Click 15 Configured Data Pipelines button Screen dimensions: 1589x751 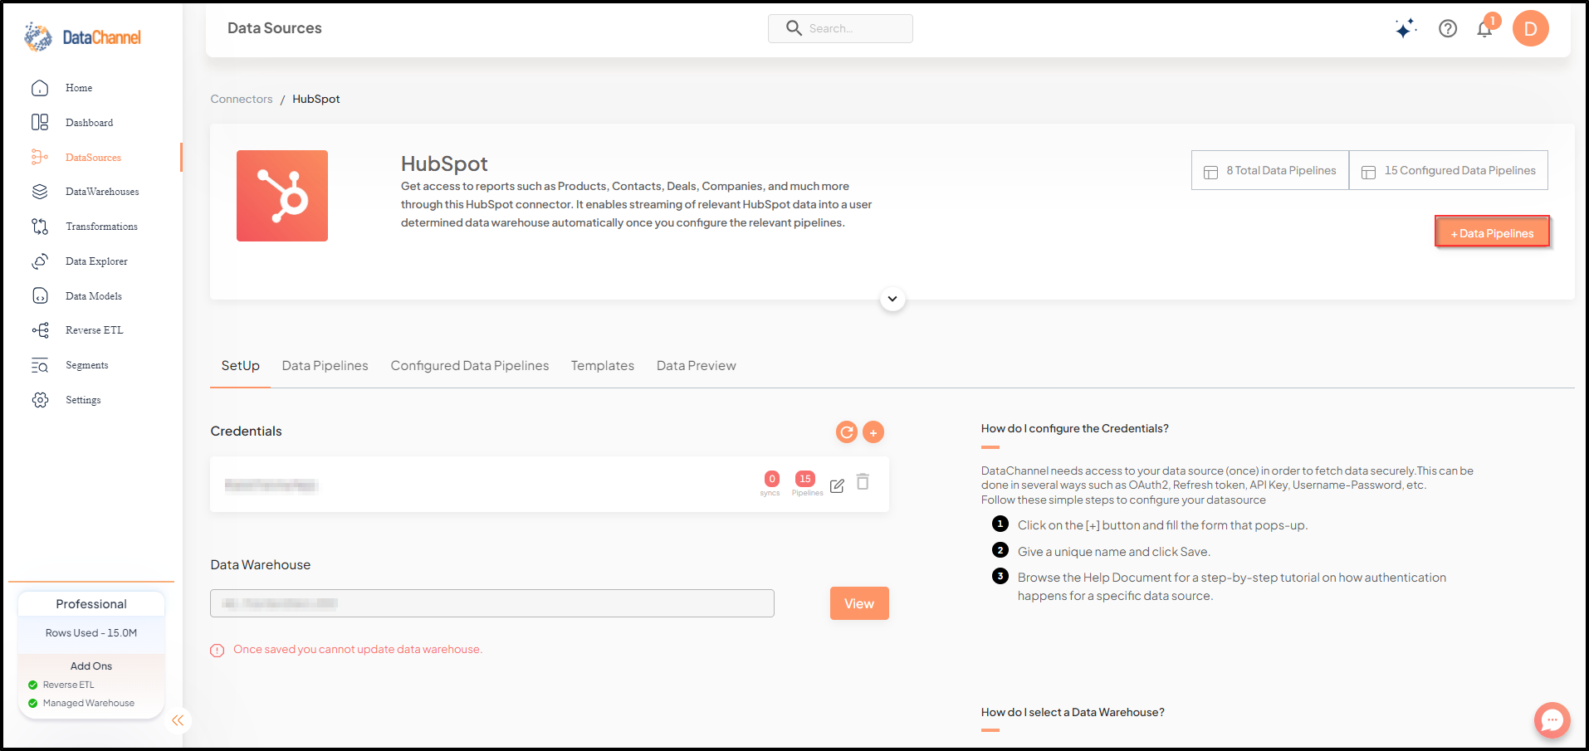coord(1449,170)
